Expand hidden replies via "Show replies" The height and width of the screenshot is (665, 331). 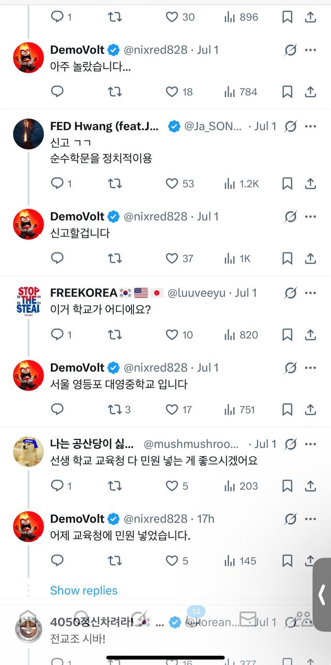pos(84,590)
